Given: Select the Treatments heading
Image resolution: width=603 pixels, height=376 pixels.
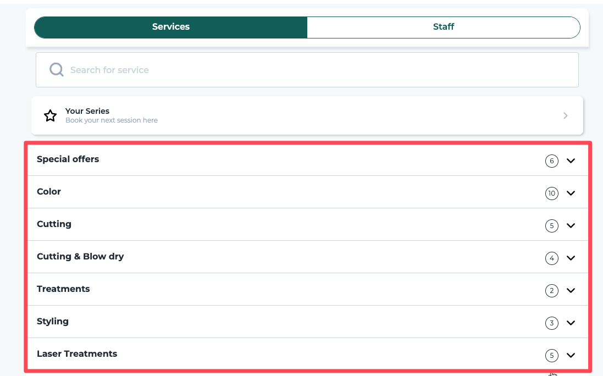Looking at the screenshot, I should 63,289.
